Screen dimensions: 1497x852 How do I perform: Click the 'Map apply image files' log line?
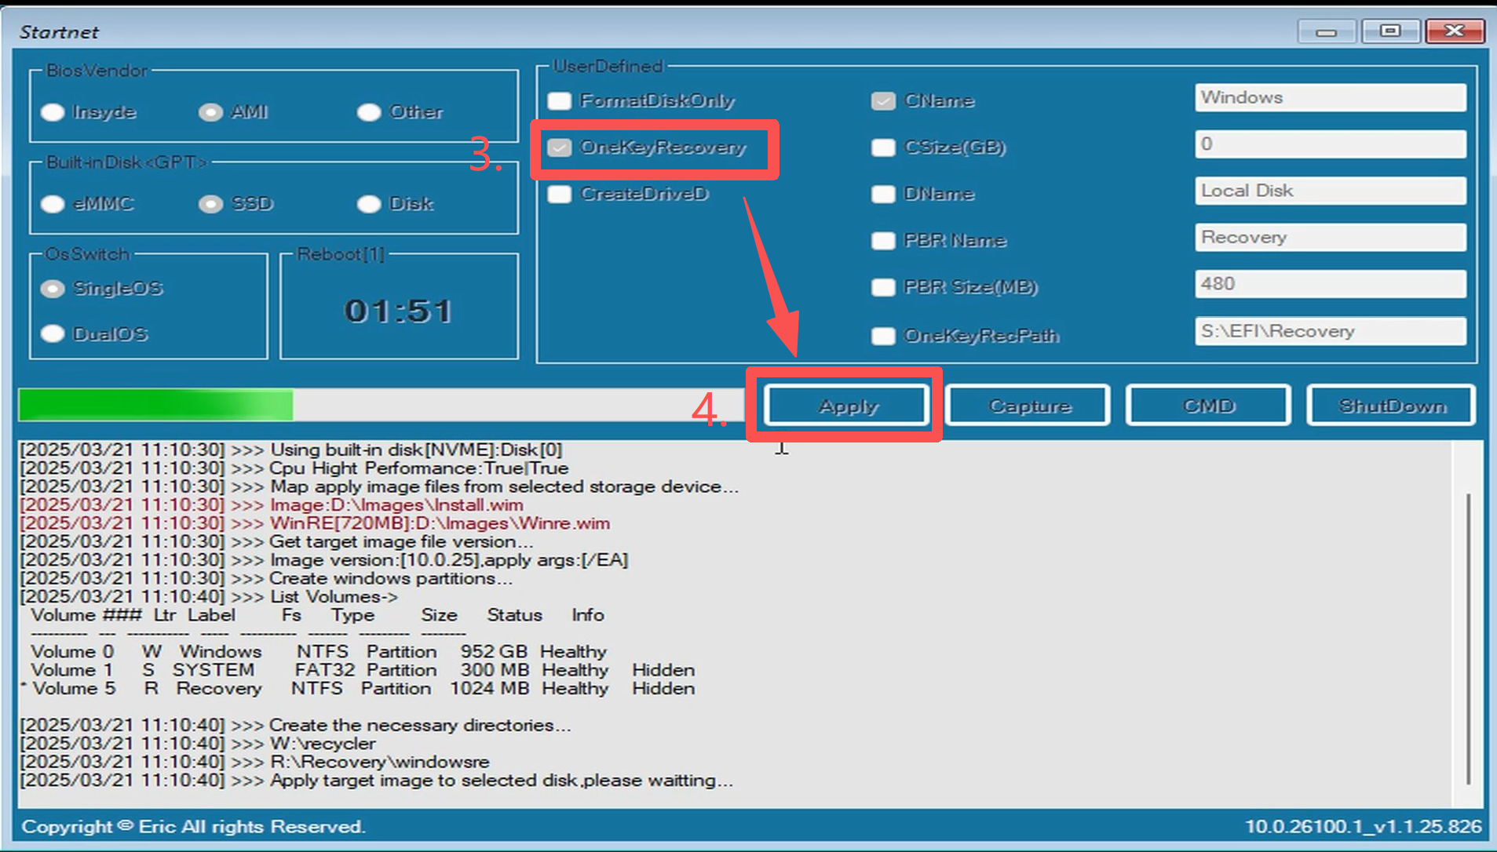tap(379, 487)
